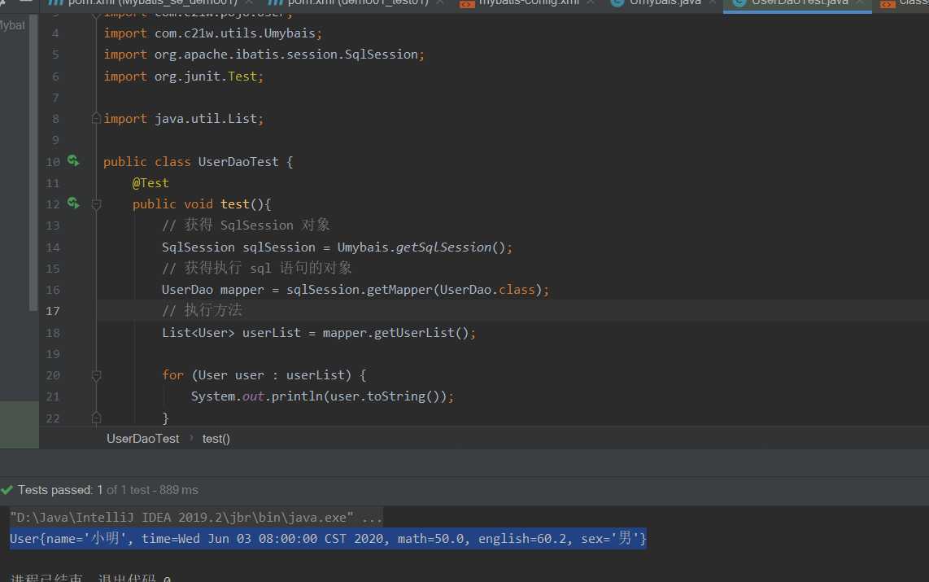
Task: Click the highlighted User{name='小明'...} output line
Action: coord(328,539)
